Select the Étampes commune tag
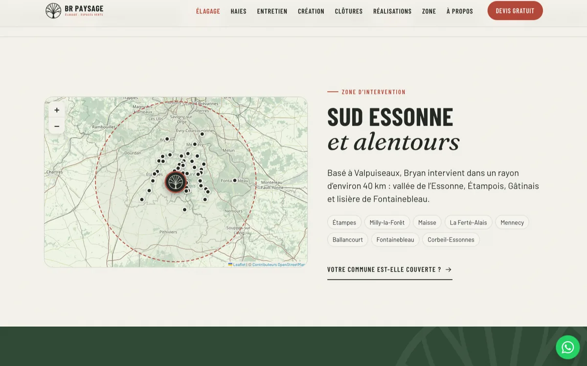 (344, 222)
